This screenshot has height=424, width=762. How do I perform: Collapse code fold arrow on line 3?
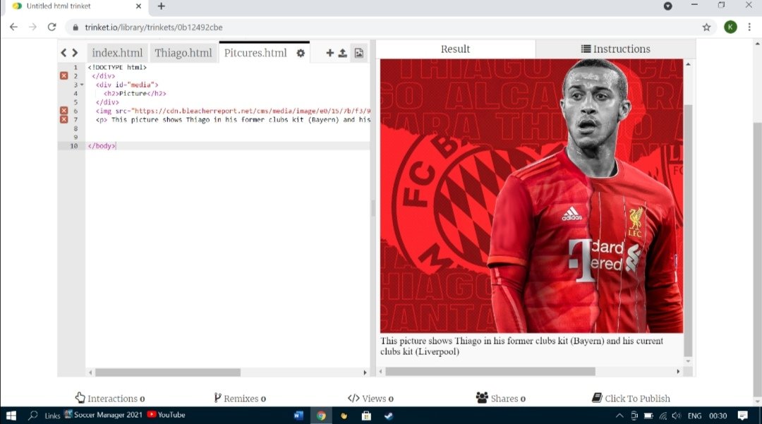click(x=82, y=85)
